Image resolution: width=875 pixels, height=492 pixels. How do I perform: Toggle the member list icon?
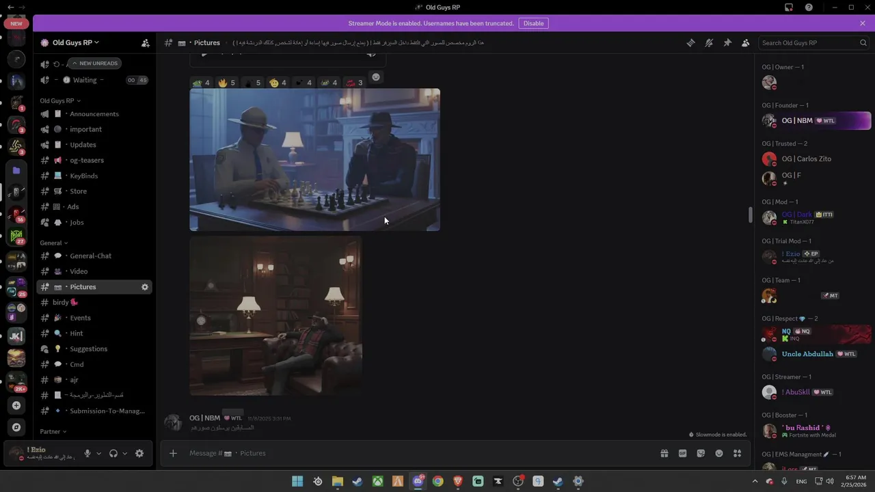(746, 42)
